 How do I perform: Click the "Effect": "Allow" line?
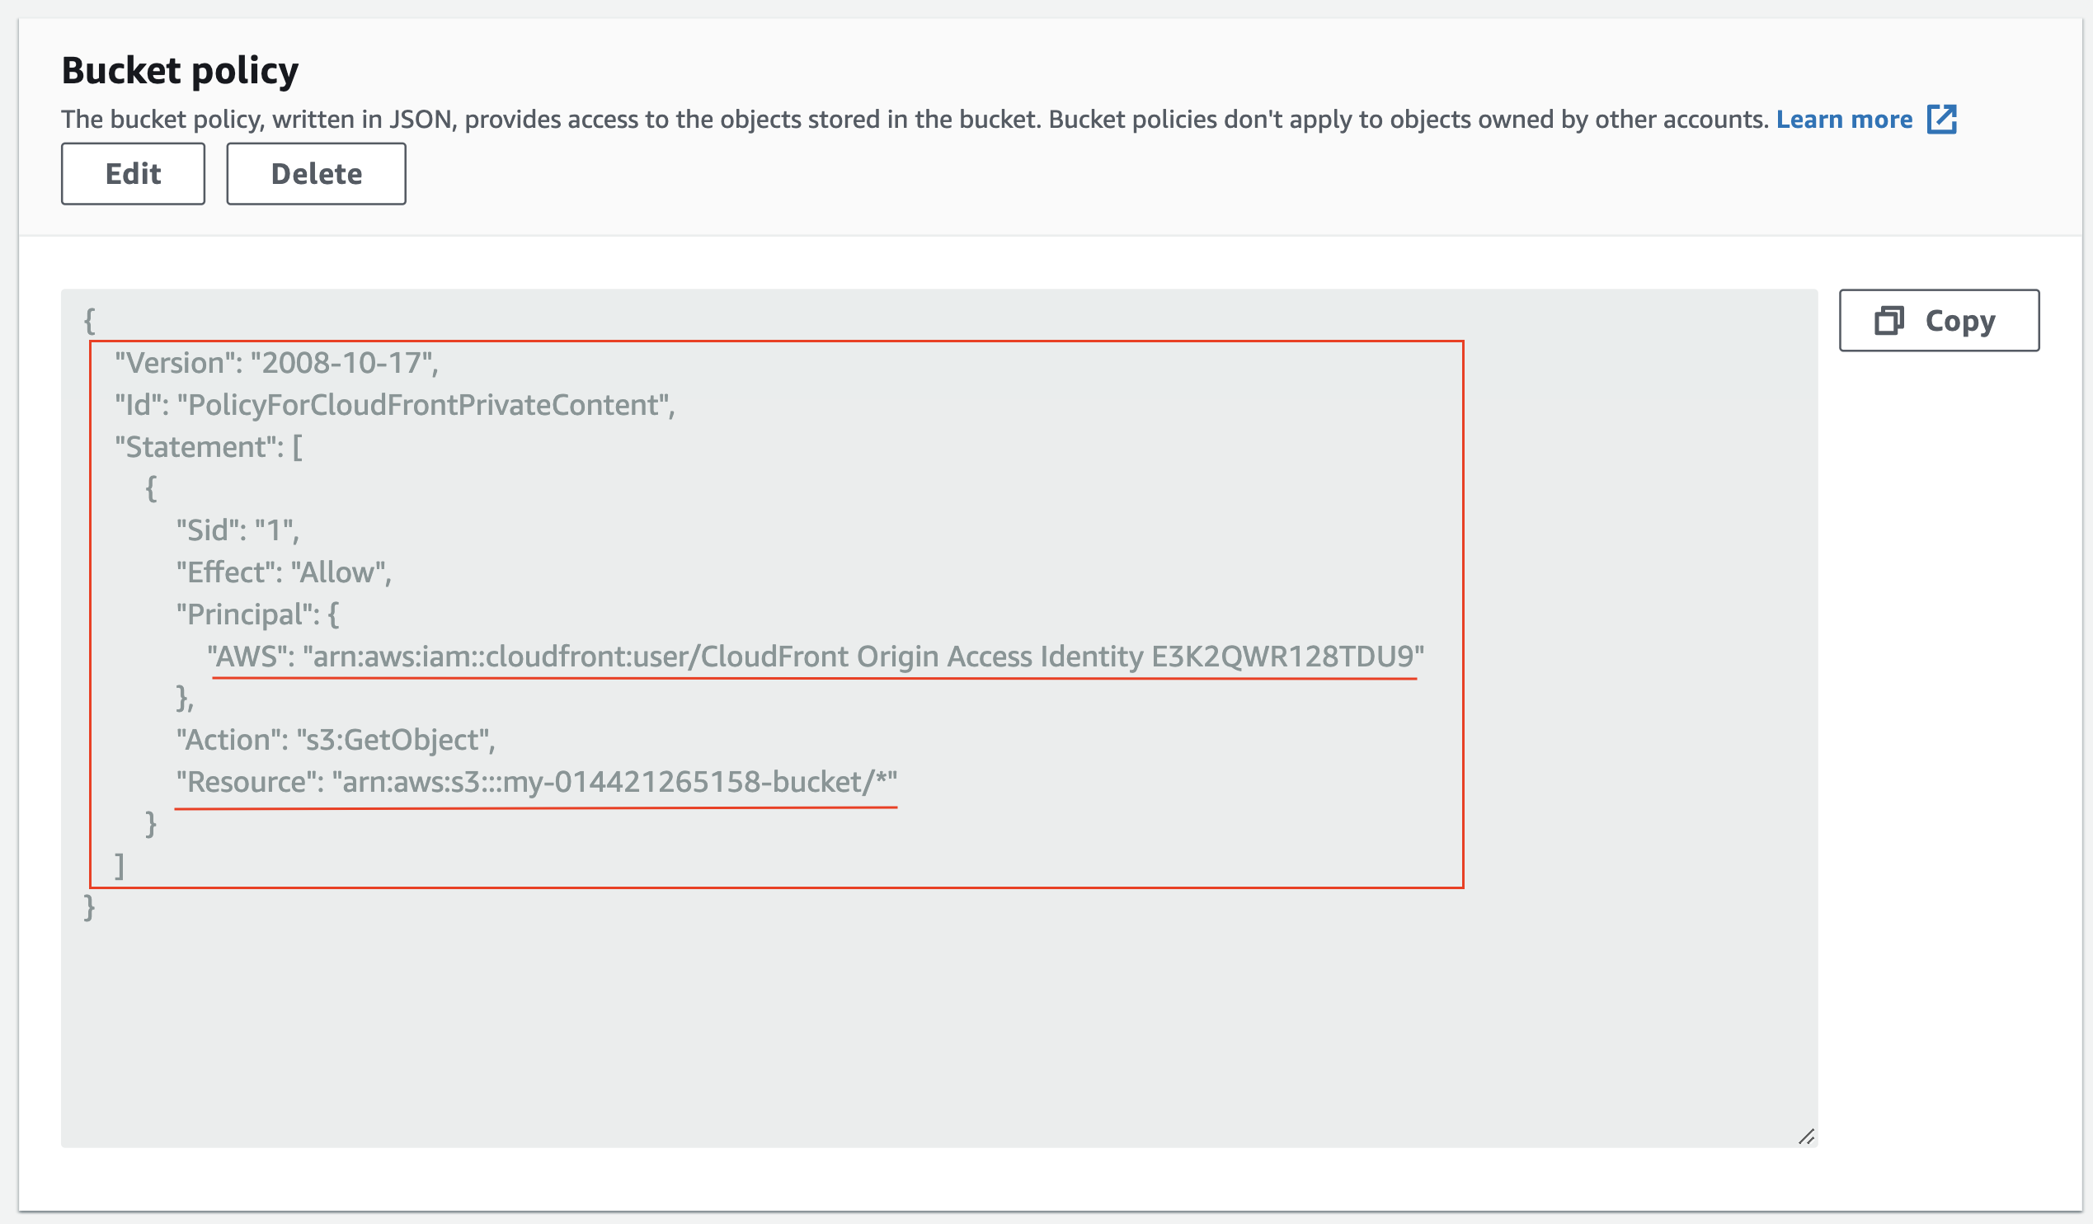(283, 572)
